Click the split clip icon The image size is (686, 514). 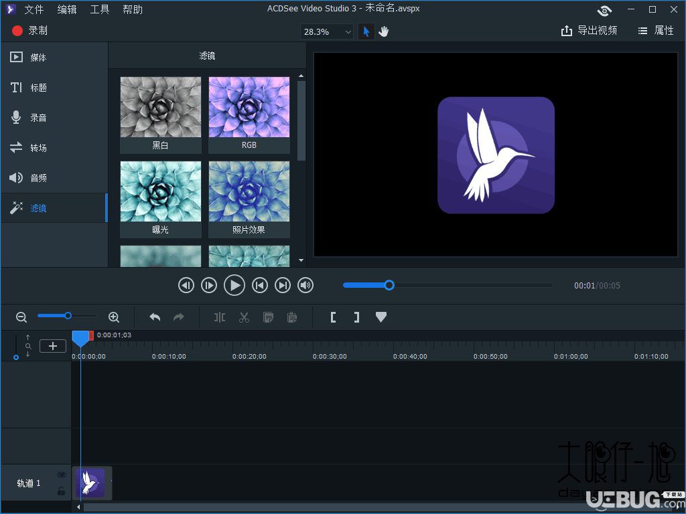click(220, 317)
